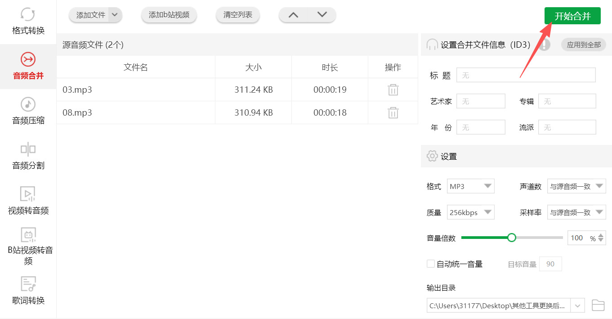This screenshot has width=612, height=319.
Task: Open the 质量 256kbps dropdown
Action: click(x=471, y=212)
